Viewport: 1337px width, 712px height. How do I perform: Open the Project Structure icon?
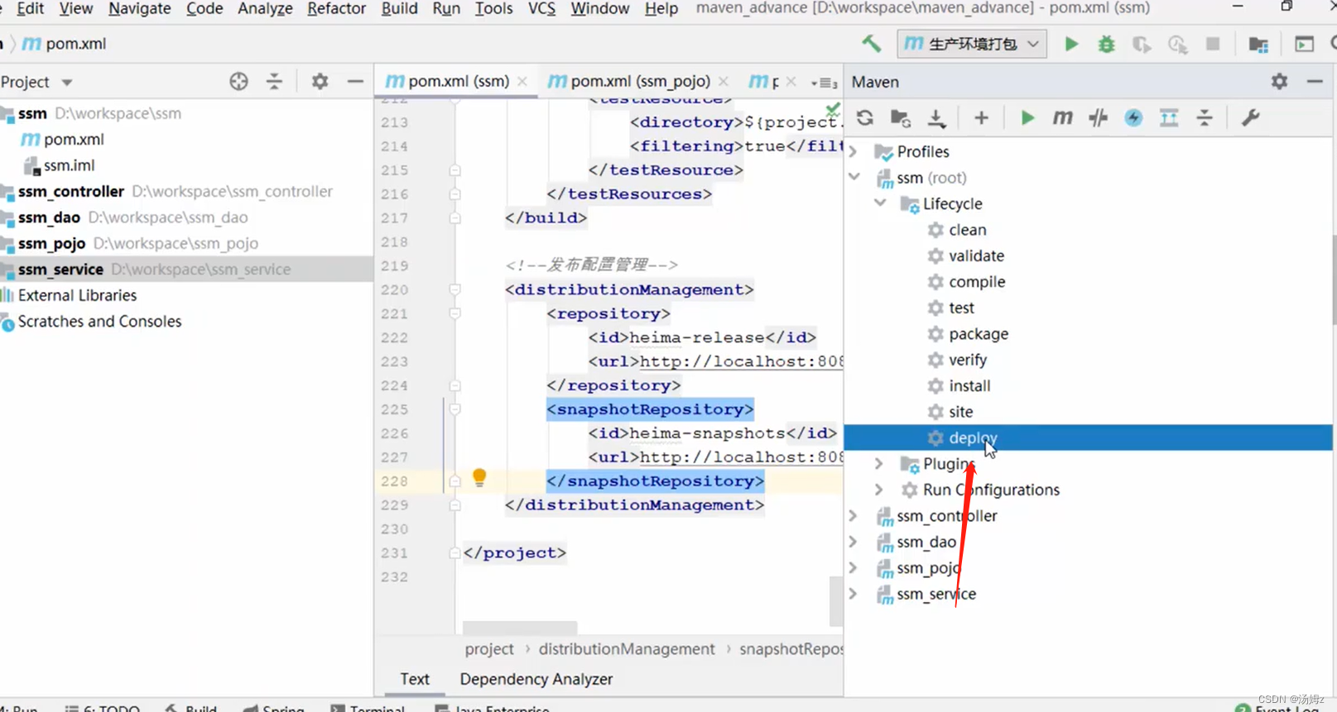[1258, 44]
